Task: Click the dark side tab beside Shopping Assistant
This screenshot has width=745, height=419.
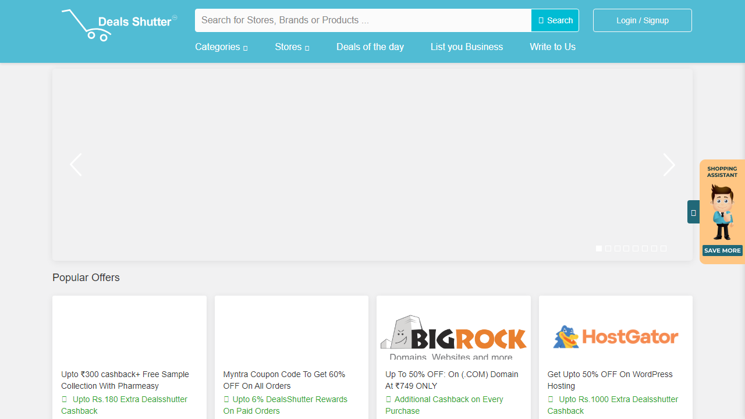Action: point(693,212)
